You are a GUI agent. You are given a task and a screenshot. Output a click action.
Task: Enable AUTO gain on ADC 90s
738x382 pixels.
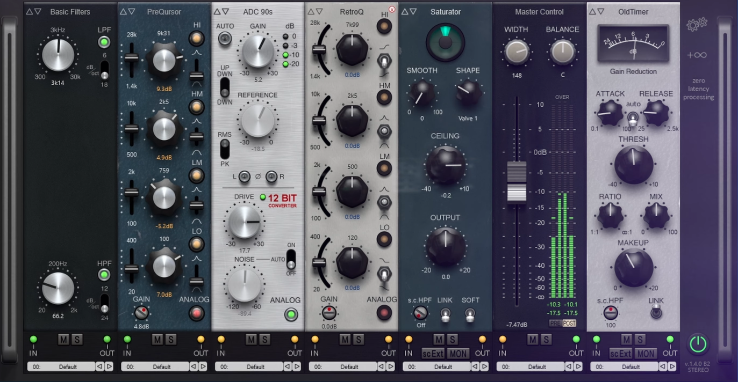tap(225, 38)
